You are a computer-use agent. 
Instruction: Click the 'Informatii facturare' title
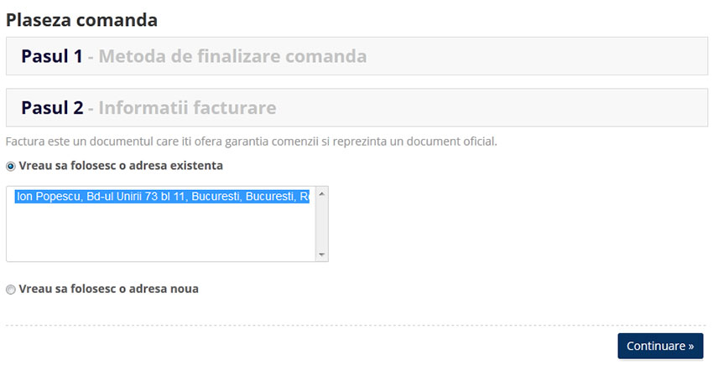tap(187, 108)
